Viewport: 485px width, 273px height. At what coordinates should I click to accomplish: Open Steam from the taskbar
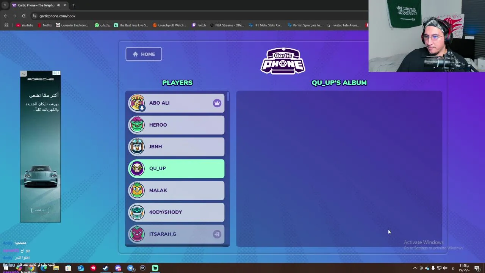click(x=105, y=268)
